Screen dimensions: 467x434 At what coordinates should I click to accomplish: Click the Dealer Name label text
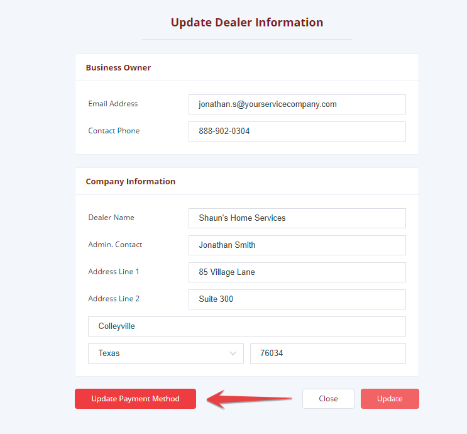coord(111,218)
